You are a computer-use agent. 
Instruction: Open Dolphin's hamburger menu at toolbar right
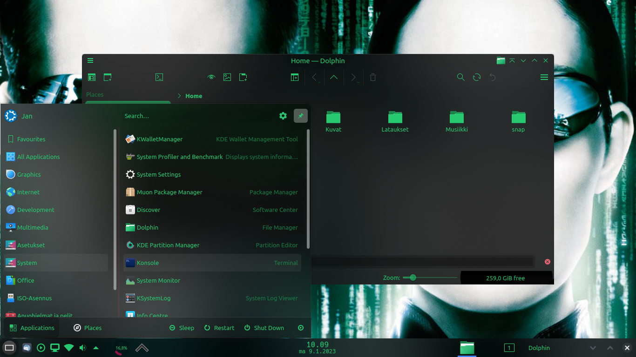(x=544, y=77)
